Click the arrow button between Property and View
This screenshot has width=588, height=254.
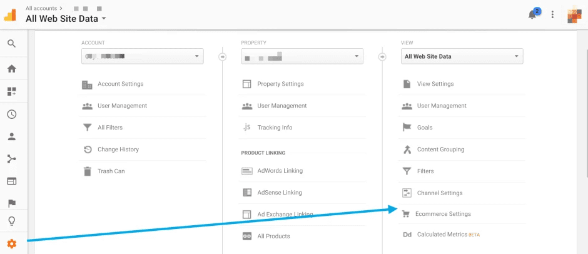[x=382, y=57]
